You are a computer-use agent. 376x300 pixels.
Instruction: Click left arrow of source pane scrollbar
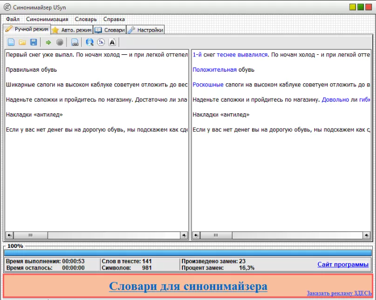coord(9,235)
